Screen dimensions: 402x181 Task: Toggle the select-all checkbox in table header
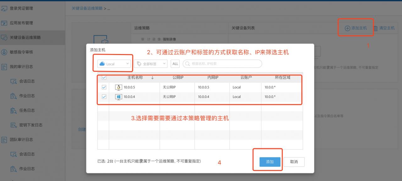coord(104,78)
